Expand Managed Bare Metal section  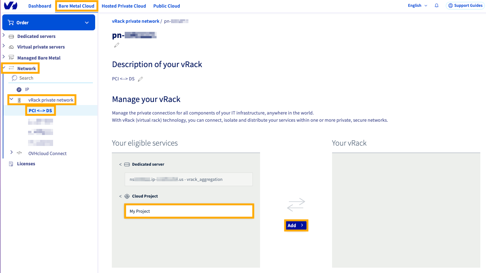point(4,56)
